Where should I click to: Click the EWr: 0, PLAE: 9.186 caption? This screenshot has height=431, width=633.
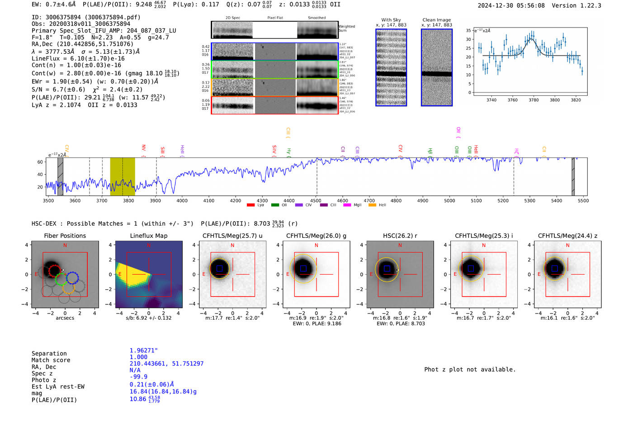(x=316, y=324)
